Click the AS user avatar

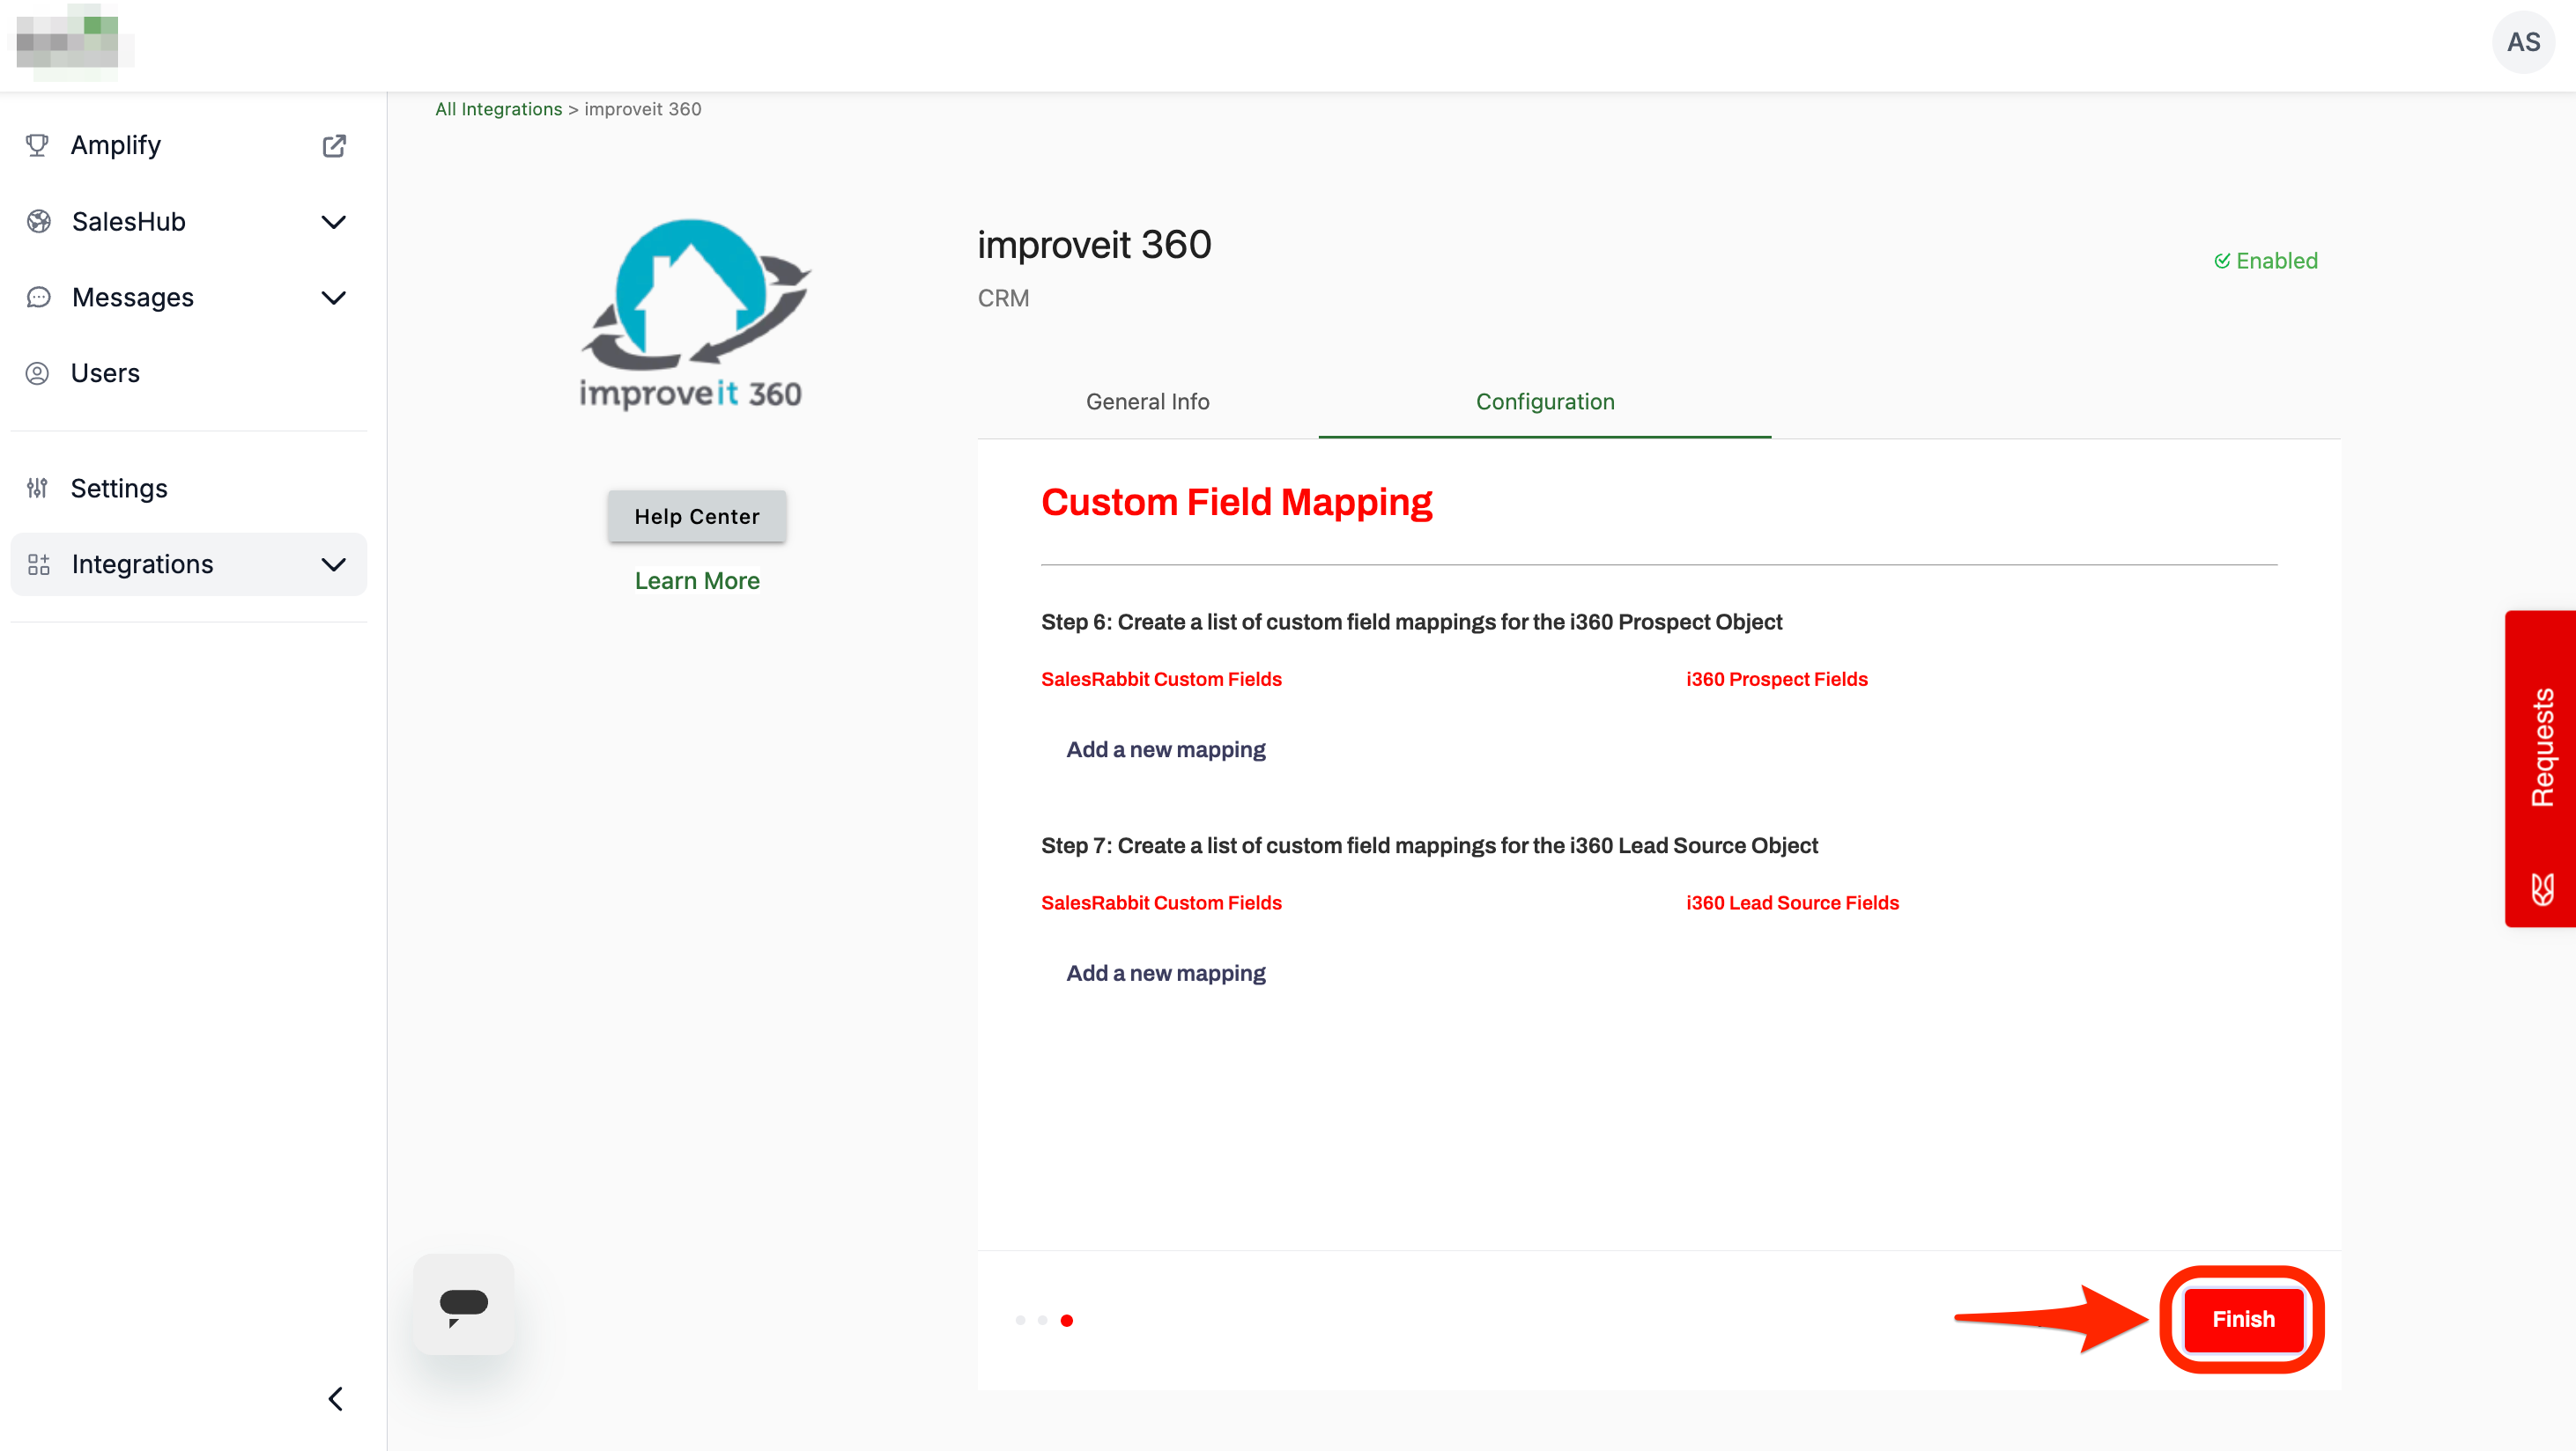click(x=2522, y=42)
